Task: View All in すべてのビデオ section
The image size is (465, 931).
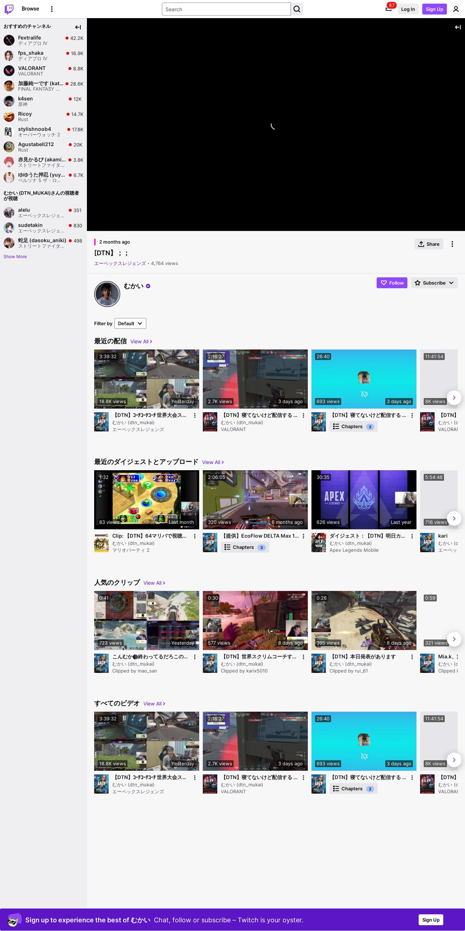Action: tap(154, 704)
